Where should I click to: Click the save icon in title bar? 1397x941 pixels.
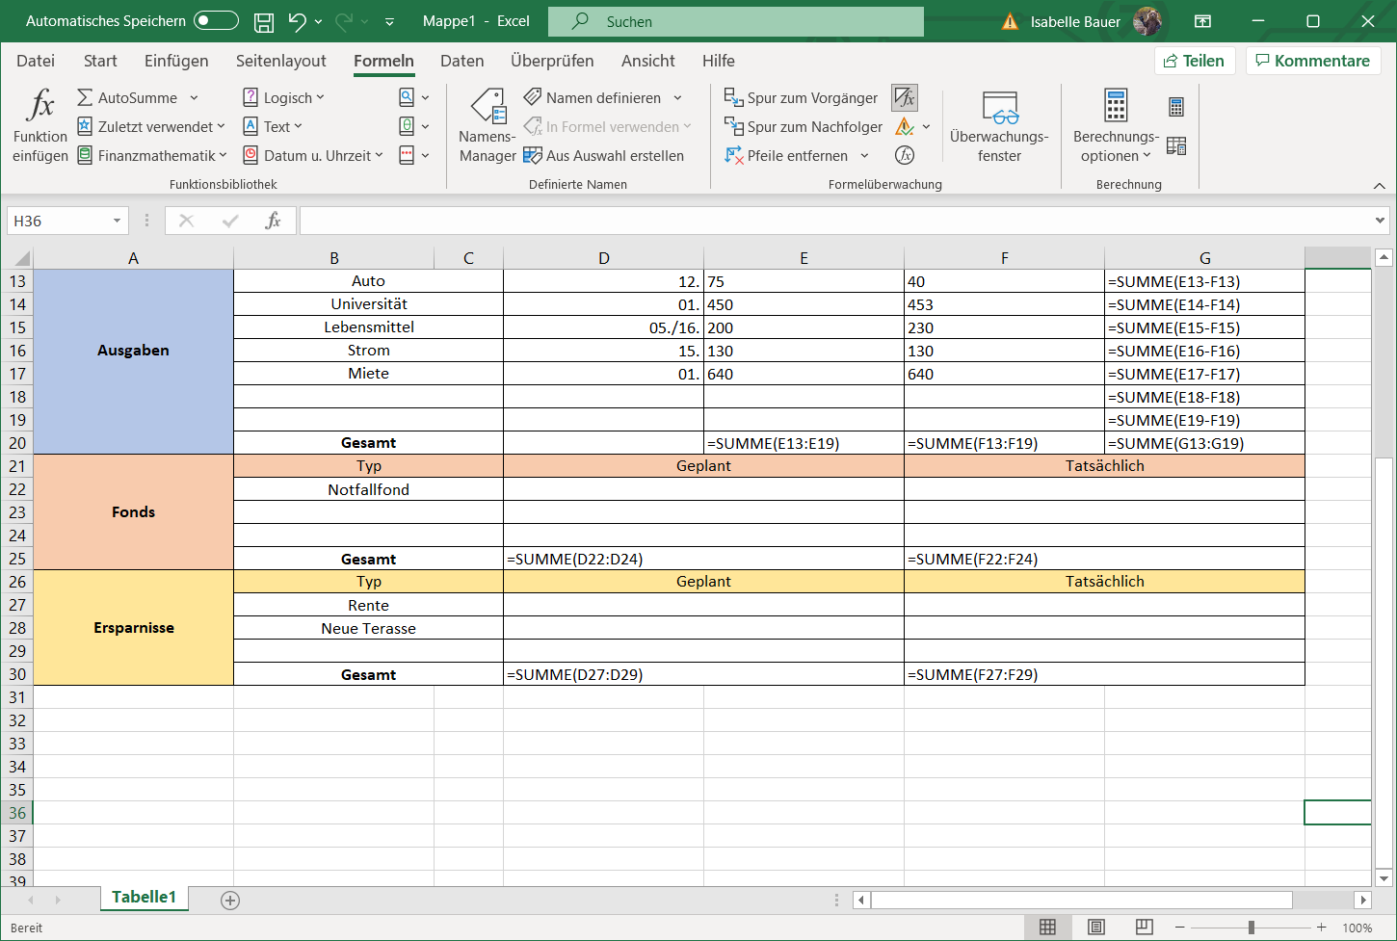click(263, 21)
